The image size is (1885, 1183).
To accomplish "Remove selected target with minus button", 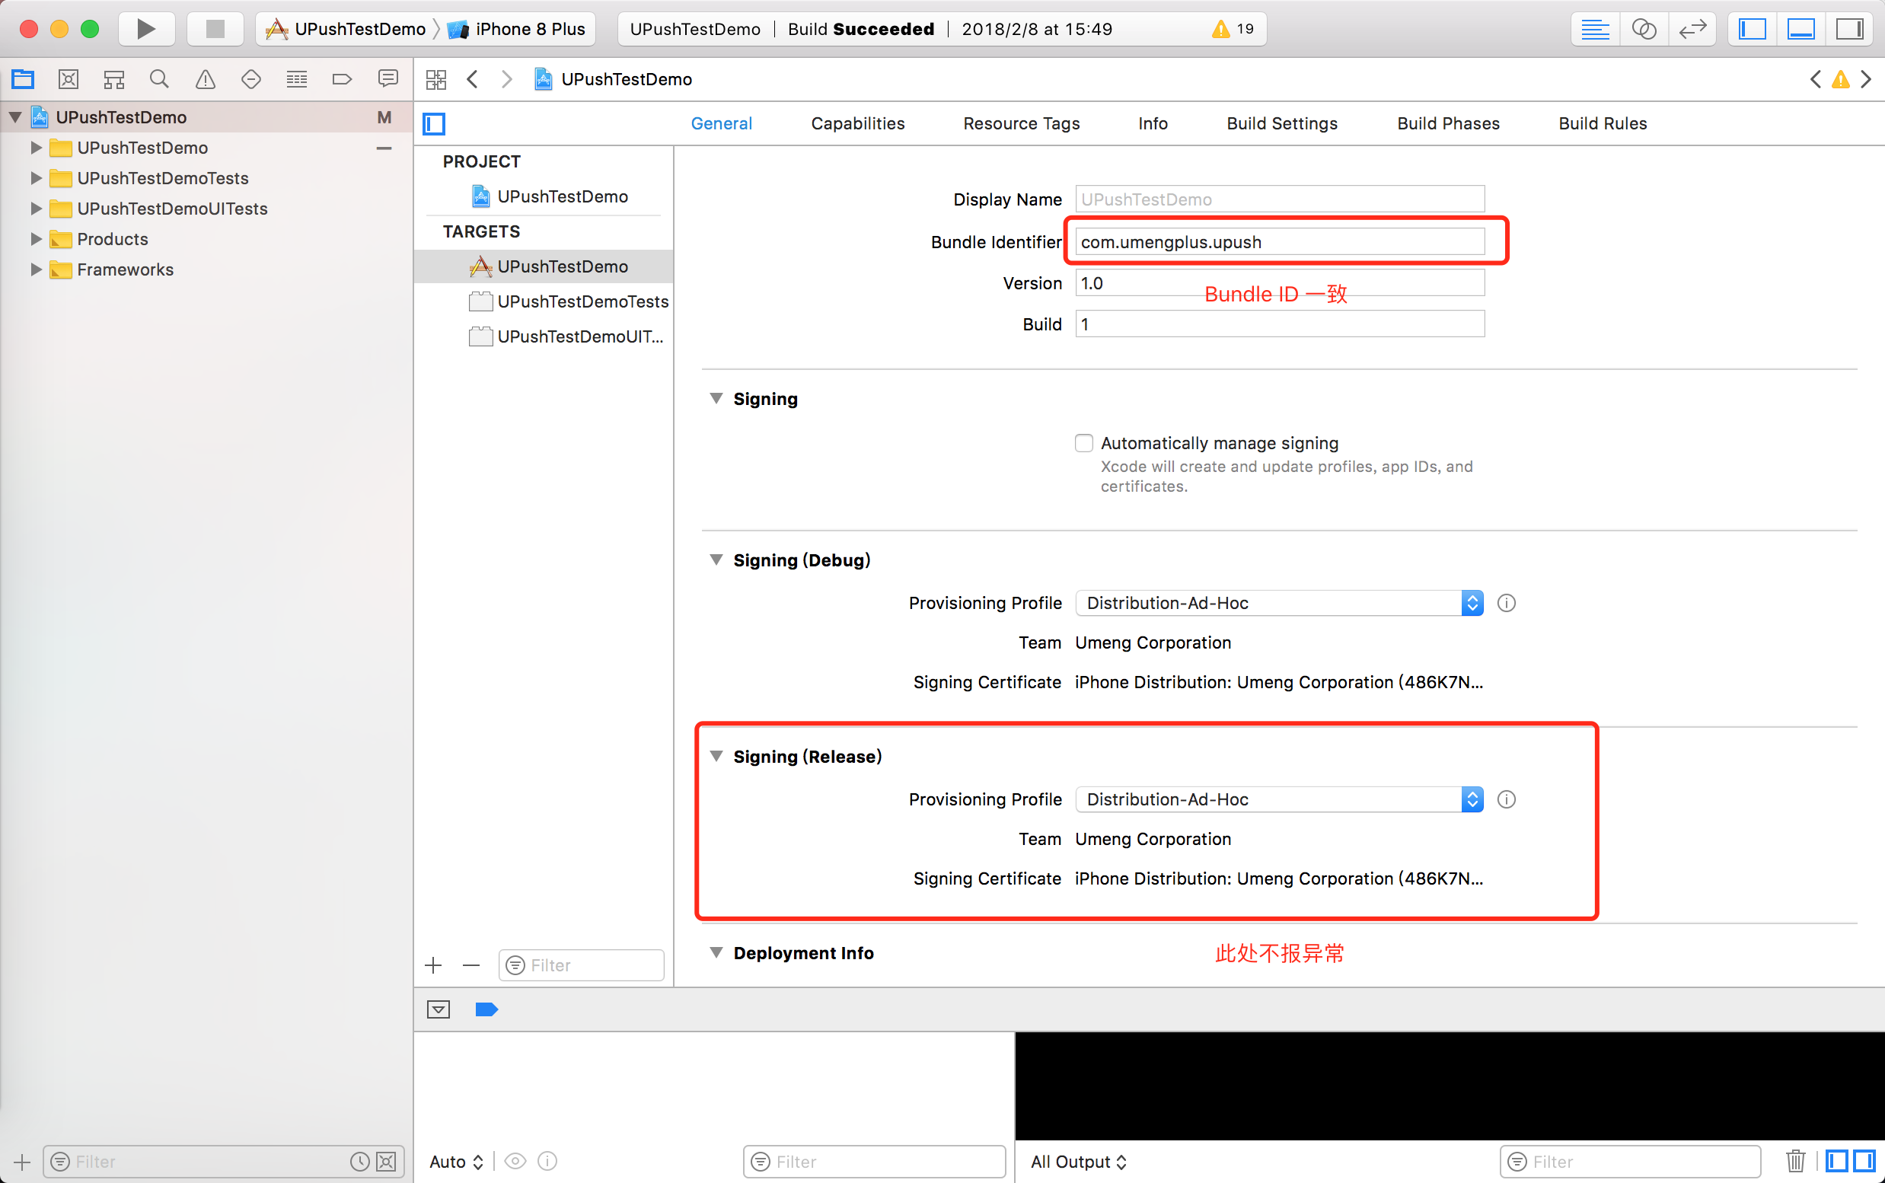I will [471, 965].
